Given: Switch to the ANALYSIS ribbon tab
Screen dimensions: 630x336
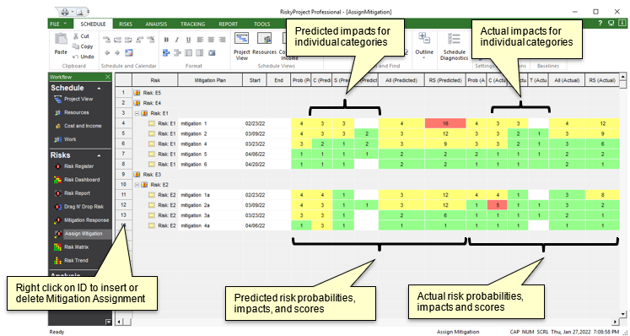Looking at the screenshot, I should 156,24.
